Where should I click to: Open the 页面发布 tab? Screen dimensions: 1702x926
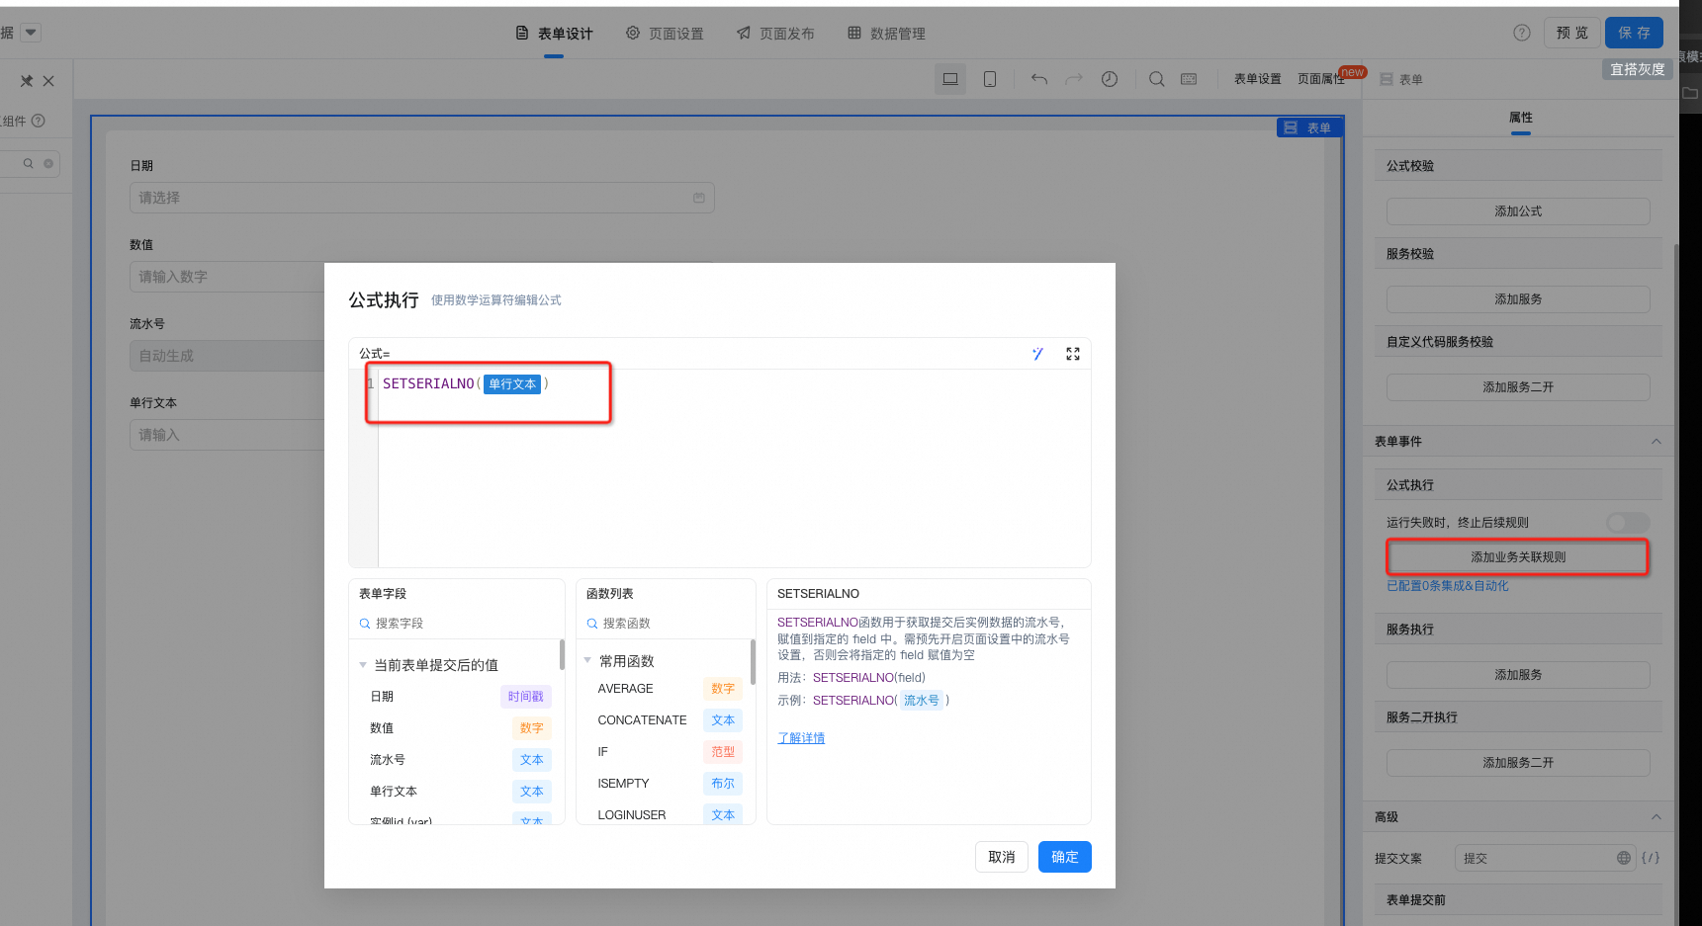tap(775, 34)
